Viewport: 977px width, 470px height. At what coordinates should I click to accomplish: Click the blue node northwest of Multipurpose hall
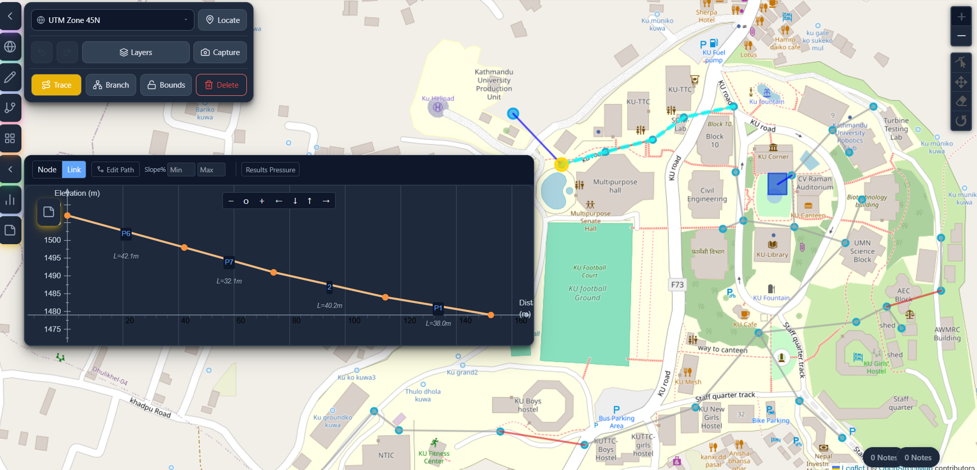tap(513, 113)
